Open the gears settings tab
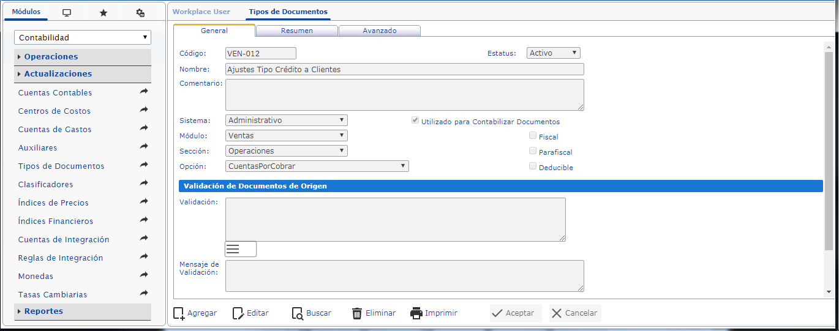The image size is (839, 331). [x=140, y=13]
